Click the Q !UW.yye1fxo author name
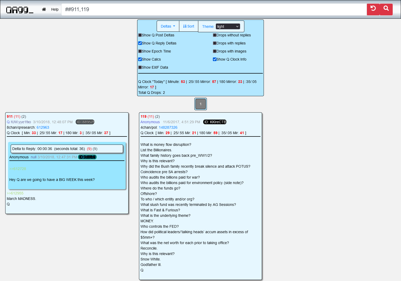401x281 pixels. coord(19,122)
